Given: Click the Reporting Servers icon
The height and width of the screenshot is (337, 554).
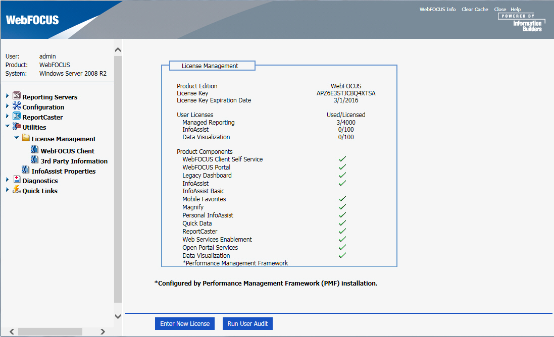Looking at the screenshot, I should coord(17,96).
